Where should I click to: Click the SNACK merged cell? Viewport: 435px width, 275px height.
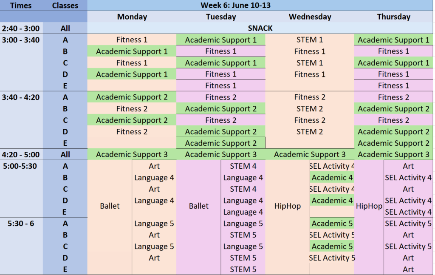(x=260, y=28)
